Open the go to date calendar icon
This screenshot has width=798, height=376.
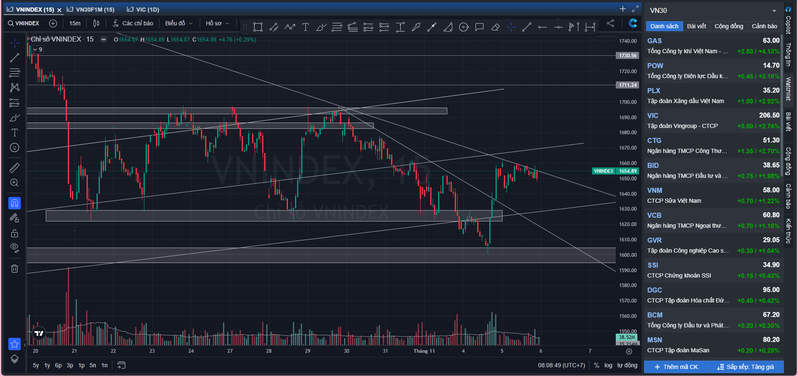pyautogui.click(x=121, y=365)
